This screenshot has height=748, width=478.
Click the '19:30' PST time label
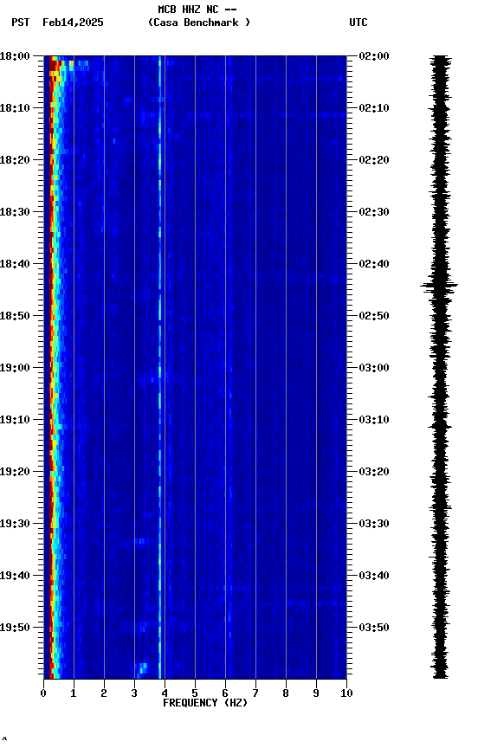pos(15,524)
